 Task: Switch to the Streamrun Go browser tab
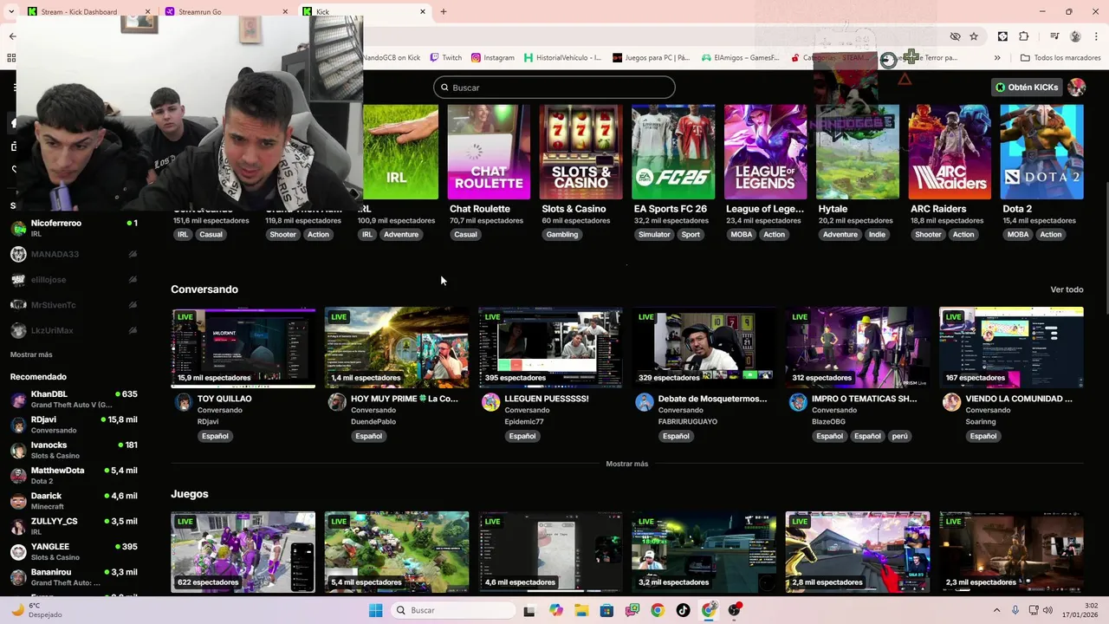(x=227, y=12)
